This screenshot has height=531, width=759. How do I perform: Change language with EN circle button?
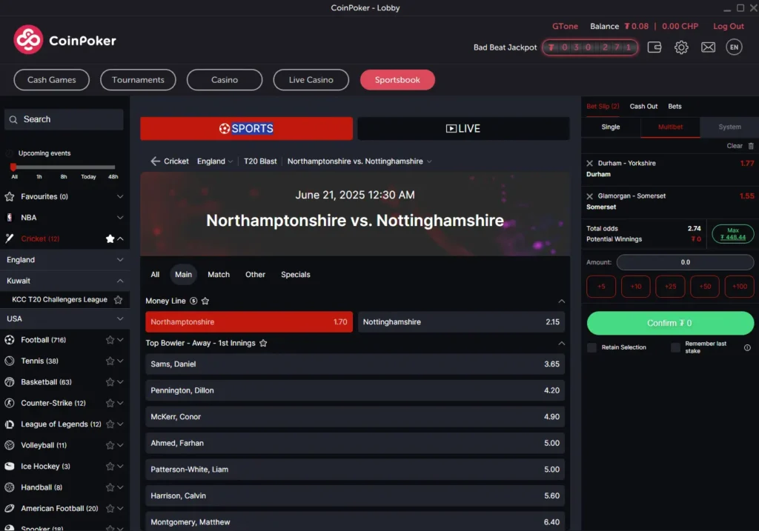click(x=734, y=47)
